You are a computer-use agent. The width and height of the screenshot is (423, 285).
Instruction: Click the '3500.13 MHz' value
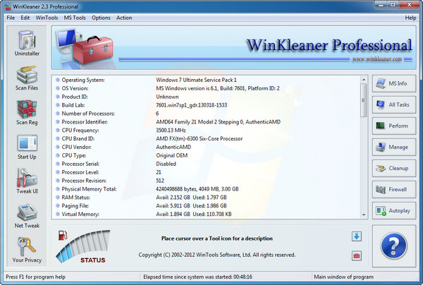171,130
